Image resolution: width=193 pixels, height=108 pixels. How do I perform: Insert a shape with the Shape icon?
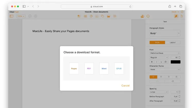click(x=102, y=16)
